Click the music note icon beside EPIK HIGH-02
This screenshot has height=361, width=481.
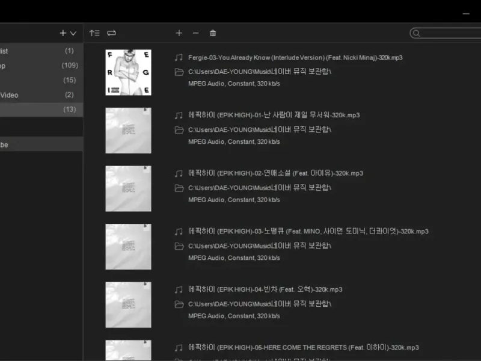(179, 173)
